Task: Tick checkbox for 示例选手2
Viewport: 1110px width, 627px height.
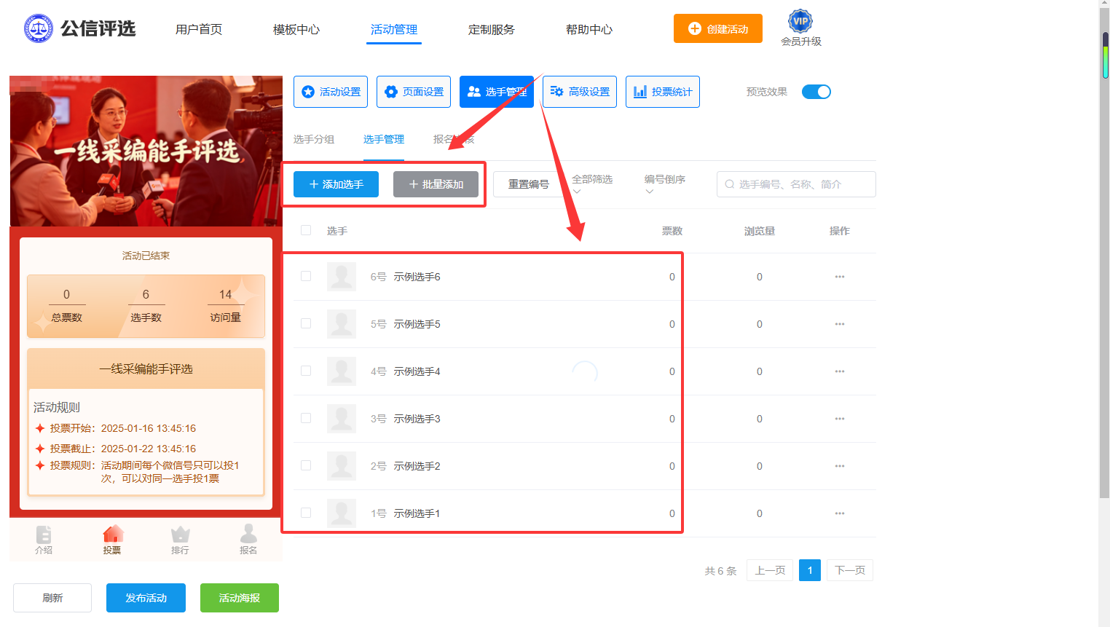Action: coord(306,465)
